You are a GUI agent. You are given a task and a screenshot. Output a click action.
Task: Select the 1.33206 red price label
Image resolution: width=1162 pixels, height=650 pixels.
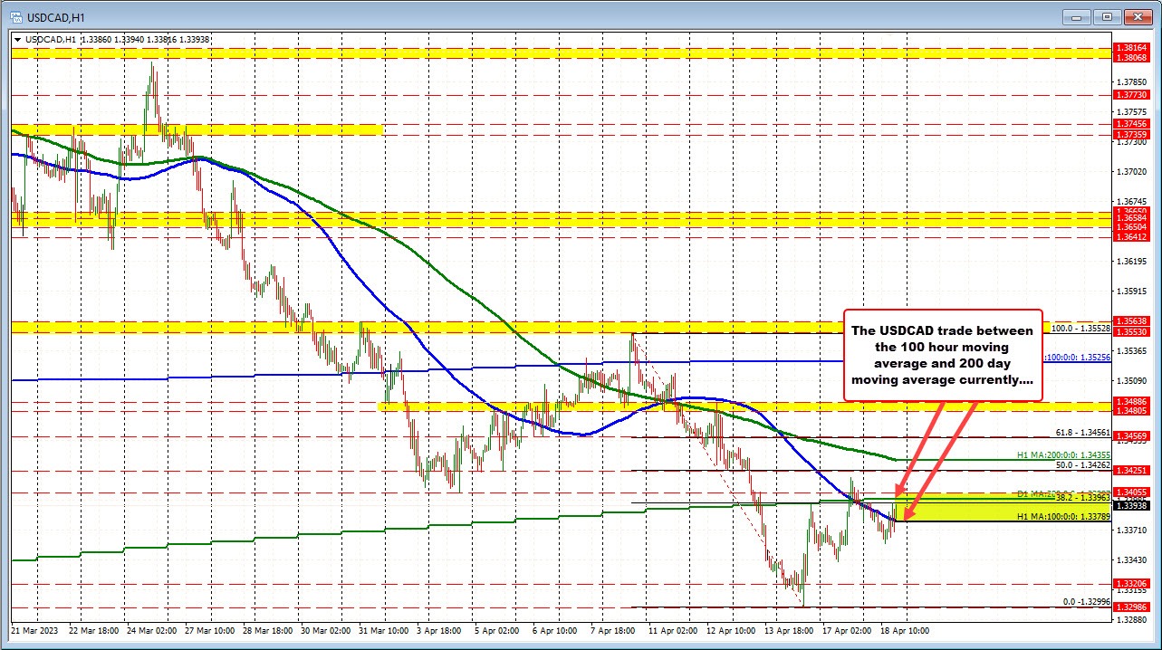point(1131,584)
